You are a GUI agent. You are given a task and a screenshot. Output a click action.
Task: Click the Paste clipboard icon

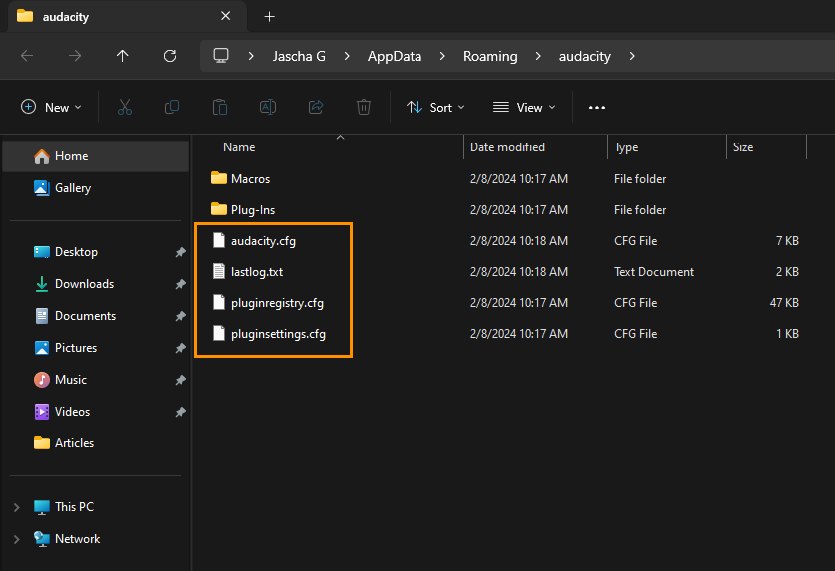pyautogui.click(x=220, y=107)
